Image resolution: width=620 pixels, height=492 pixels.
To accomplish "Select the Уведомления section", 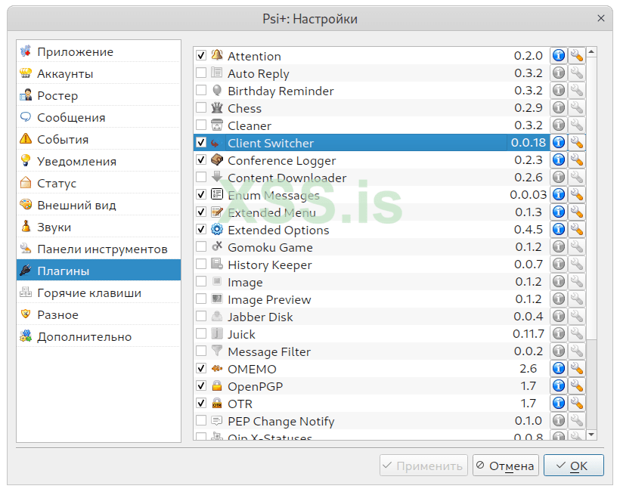I will pos(98,161).
